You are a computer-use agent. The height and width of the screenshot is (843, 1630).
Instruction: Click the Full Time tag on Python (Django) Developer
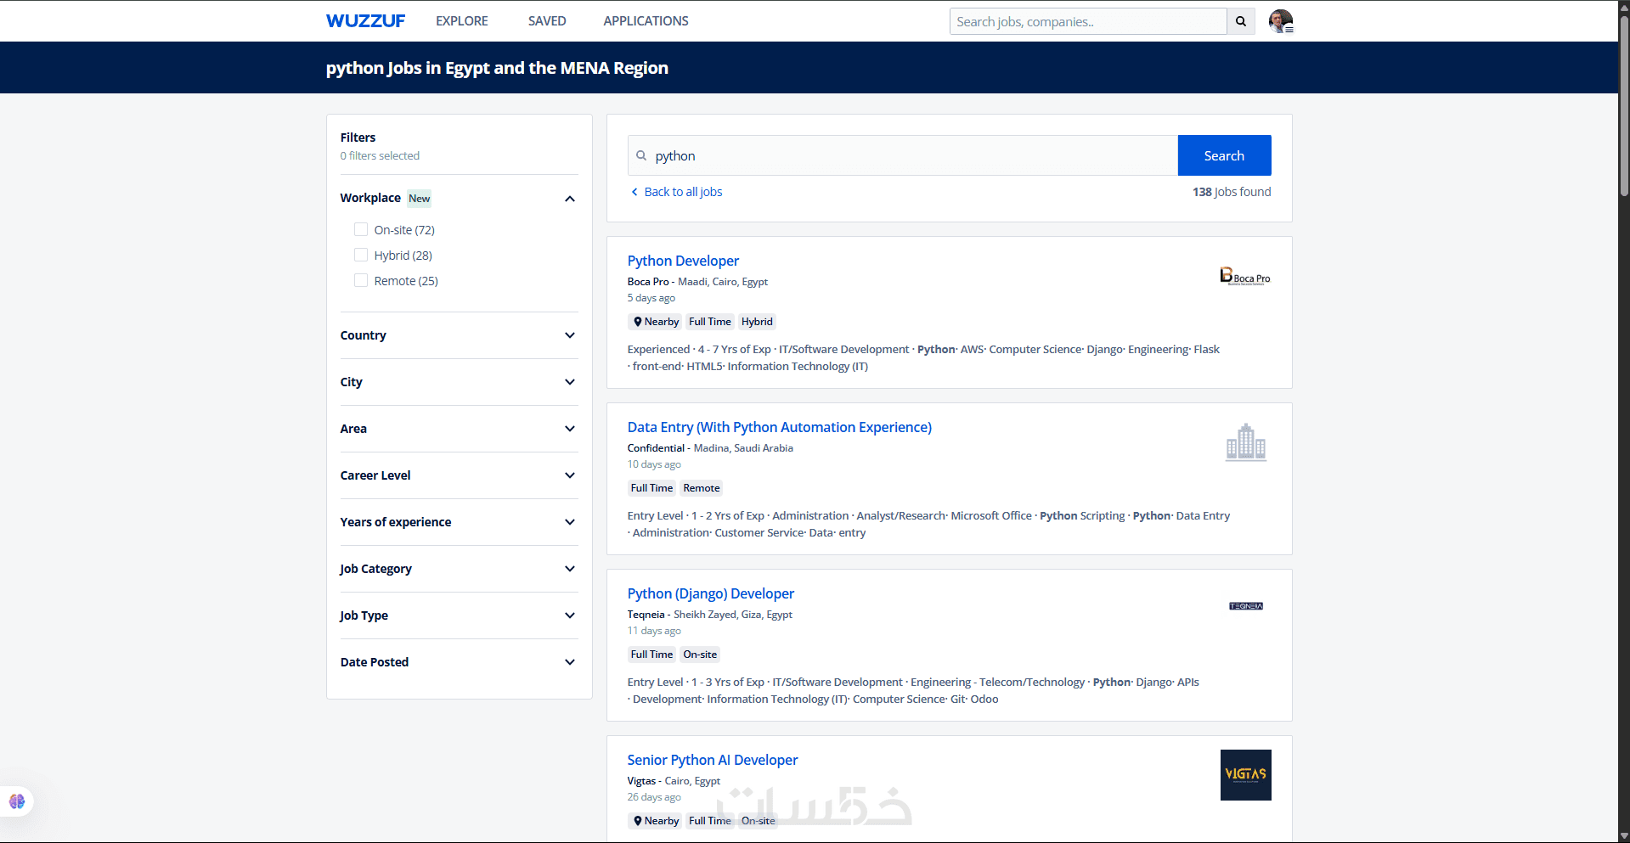pyautogui.click(x=651, y=655)
